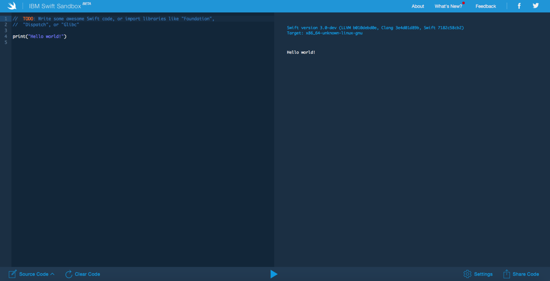Click the Swift bird logo
550x281 pixels.
point(12,6)
